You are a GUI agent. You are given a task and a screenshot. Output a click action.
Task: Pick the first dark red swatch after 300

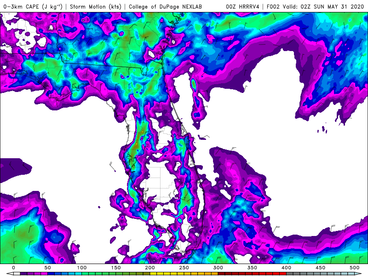point(222,274)
